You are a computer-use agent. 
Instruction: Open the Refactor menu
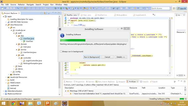tap(21, 5)
